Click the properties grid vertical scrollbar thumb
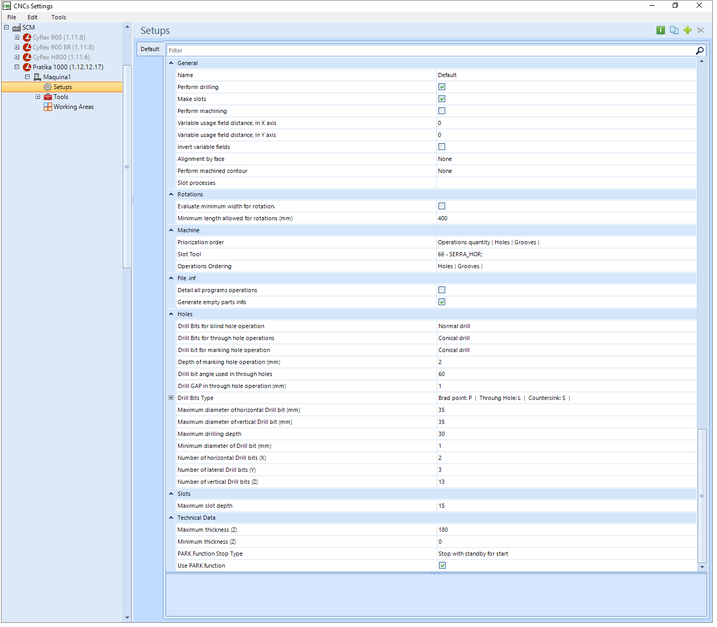This screenshot has width=717, height=627. point(702,496)
